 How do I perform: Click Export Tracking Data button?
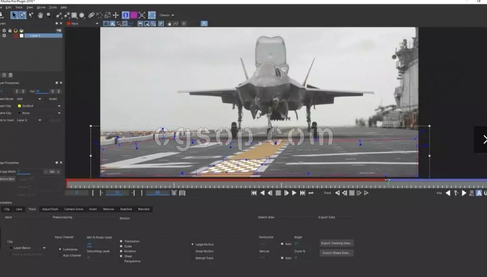[336, 243]
